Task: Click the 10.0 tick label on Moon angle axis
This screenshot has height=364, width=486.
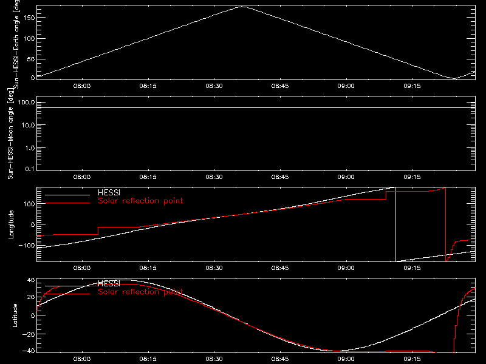Action: [28, 125]
